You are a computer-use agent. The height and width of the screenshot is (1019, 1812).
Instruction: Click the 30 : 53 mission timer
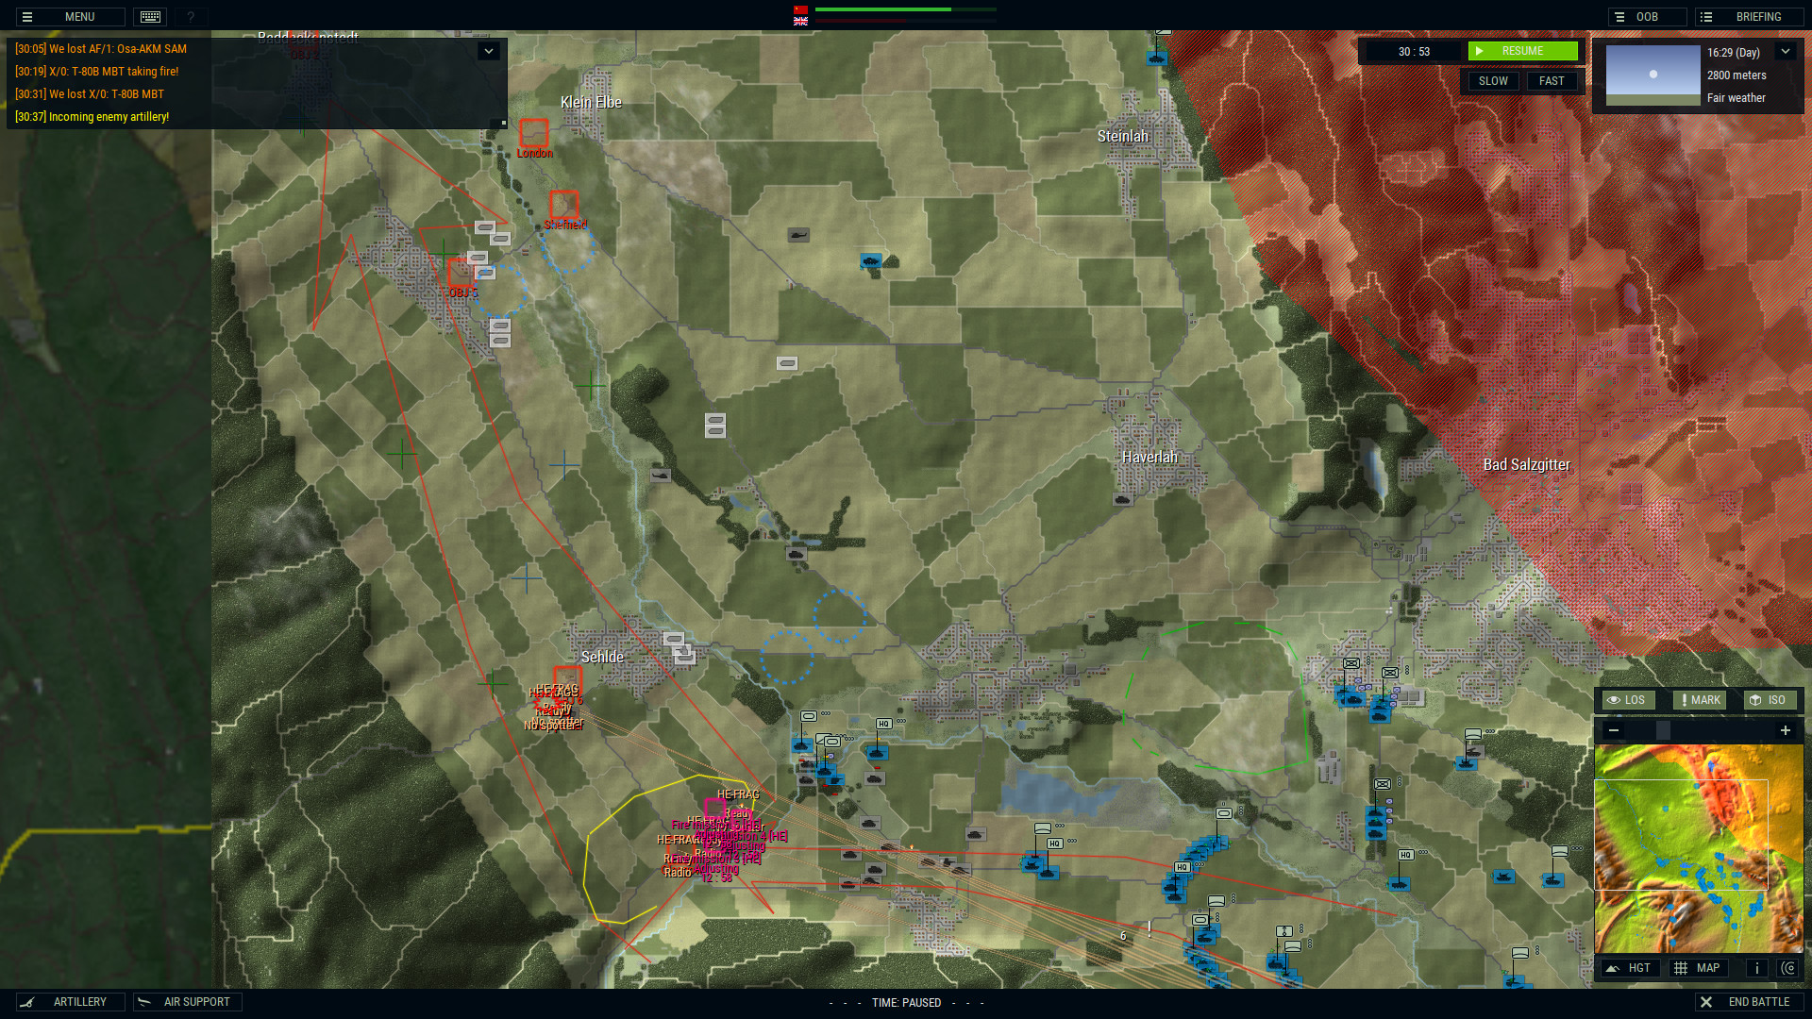[1414, 52]
